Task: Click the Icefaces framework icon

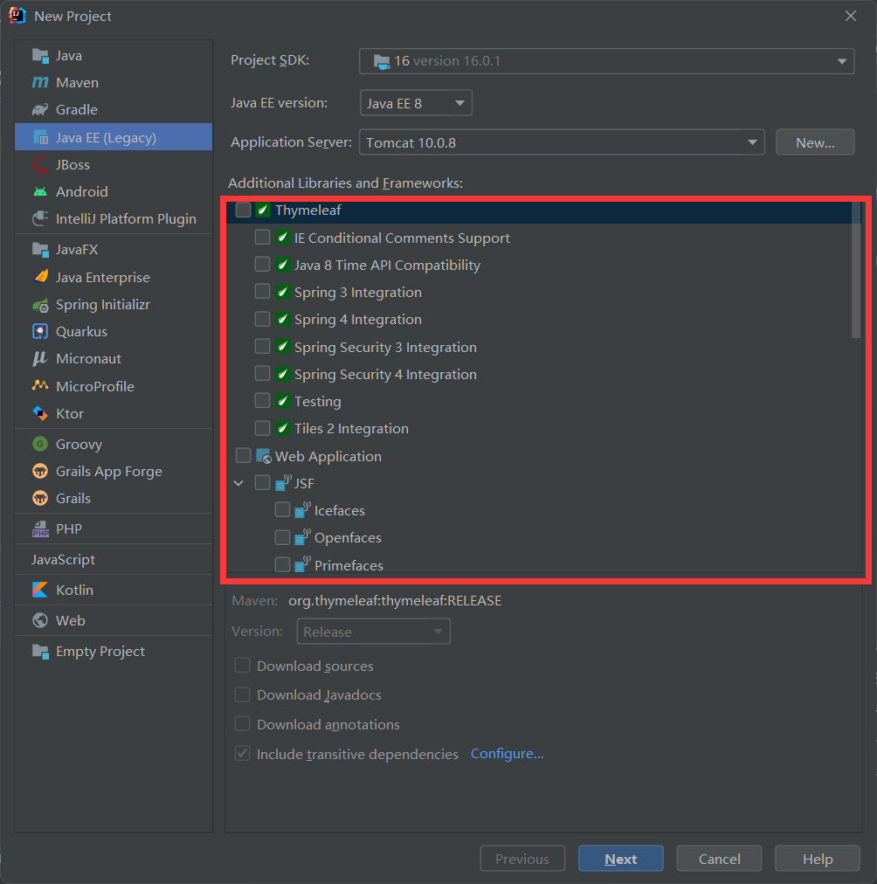Action: click(x=302, y=509)
